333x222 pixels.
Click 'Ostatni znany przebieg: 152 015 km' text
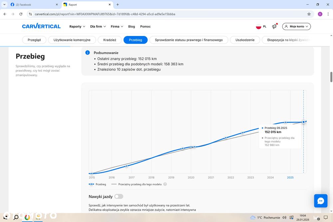(x=127, y=59)
